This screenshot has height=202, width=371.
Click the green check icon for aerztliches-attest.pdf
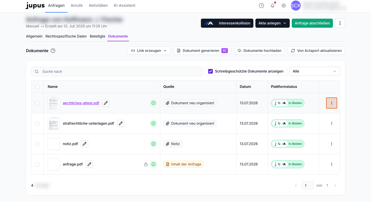pos(153,103)
